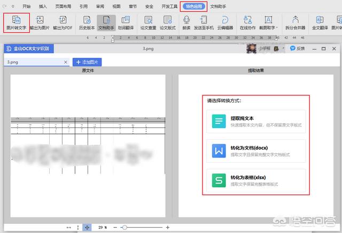The image size is (342, 233).
Task: Click zoom percentage 29 % field
Action: (x=103, y=227)
